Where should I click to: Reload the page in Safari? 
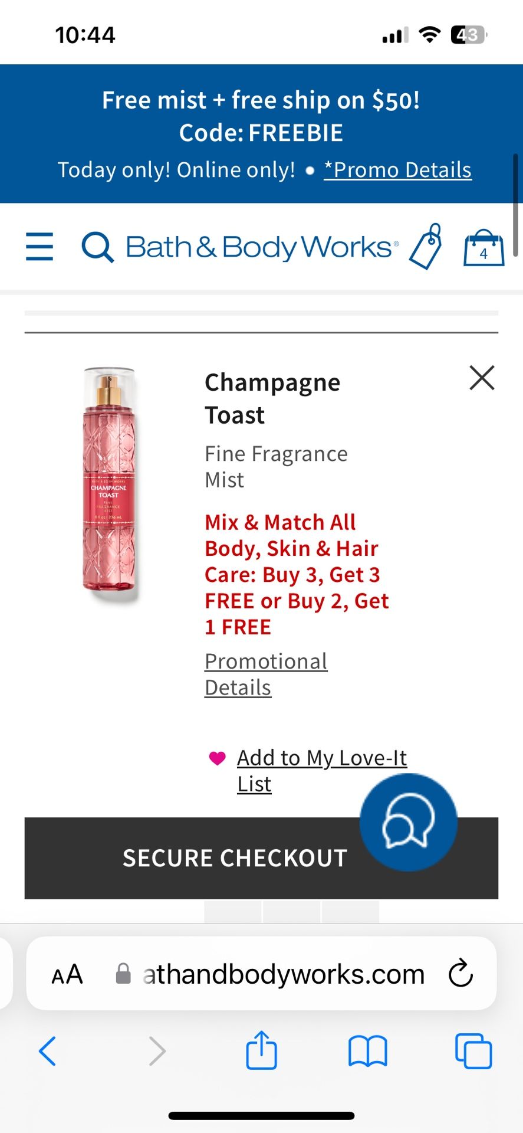460,974
